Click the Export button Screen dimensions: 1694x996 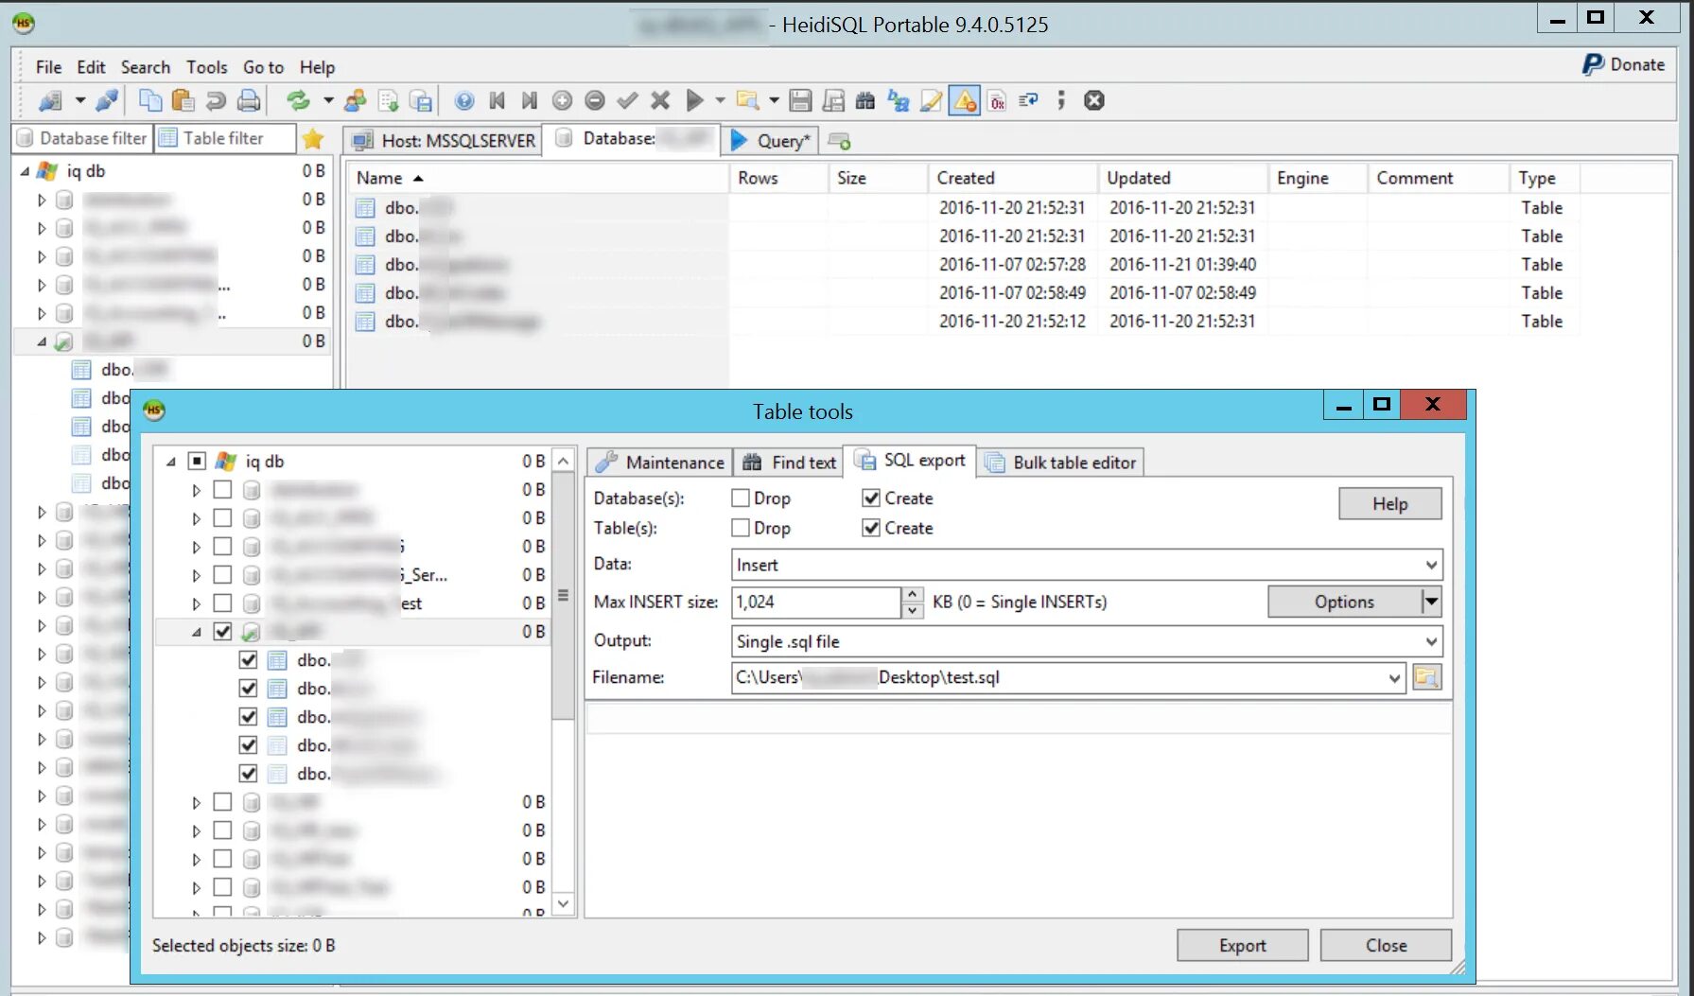pos(1242,945)
